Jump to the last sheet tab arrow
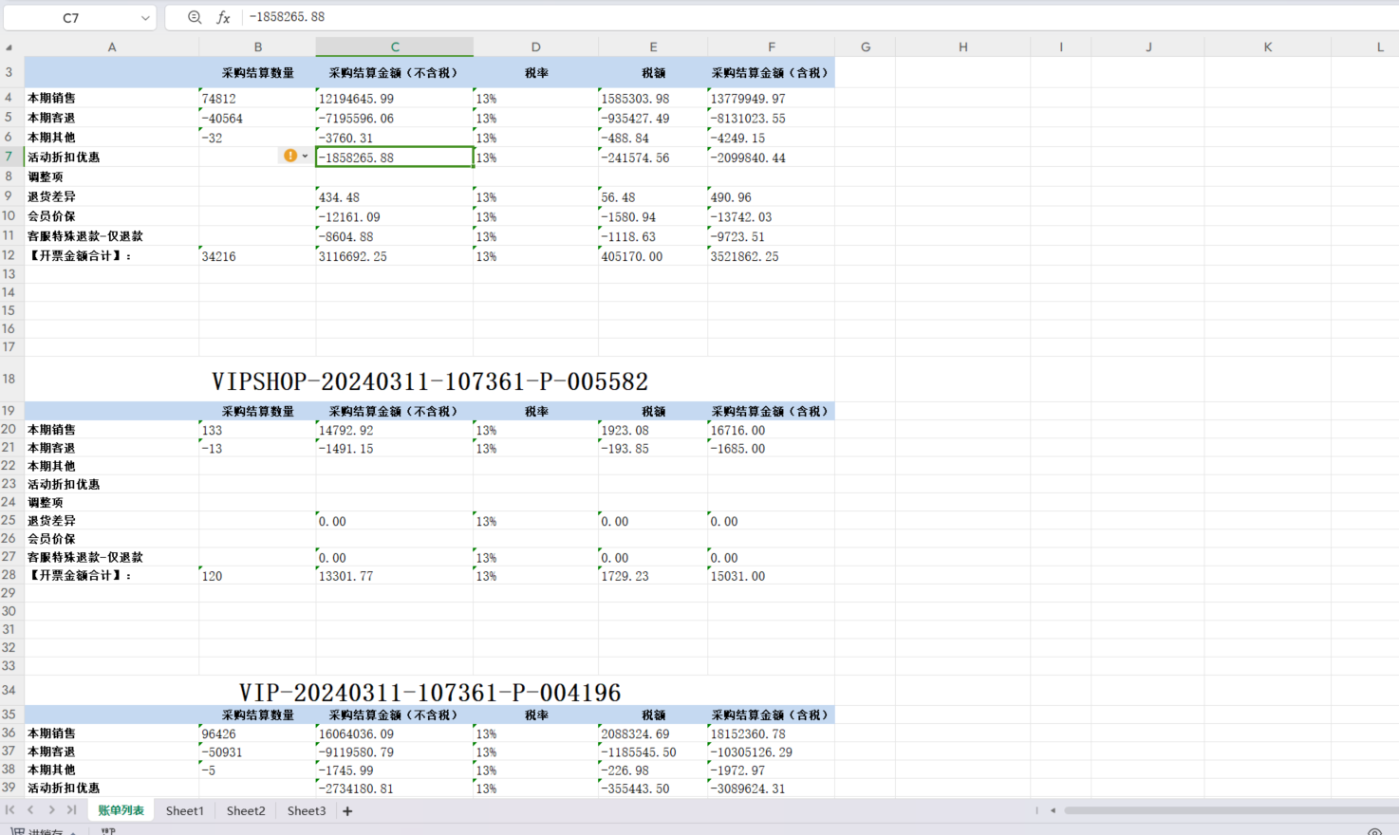This screenshot has width=1399, height=835. click(72, 810)
